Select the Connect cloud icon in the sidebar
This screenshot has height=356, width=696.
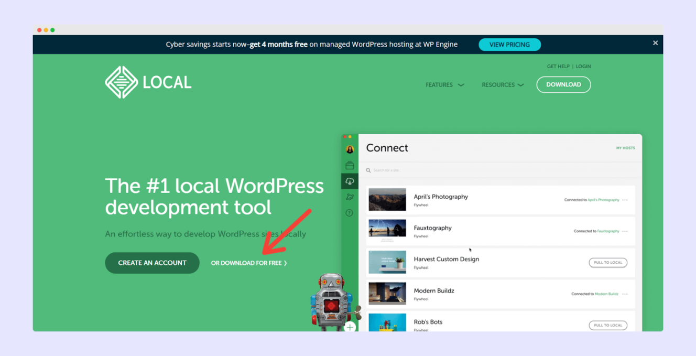coord(350,181)
